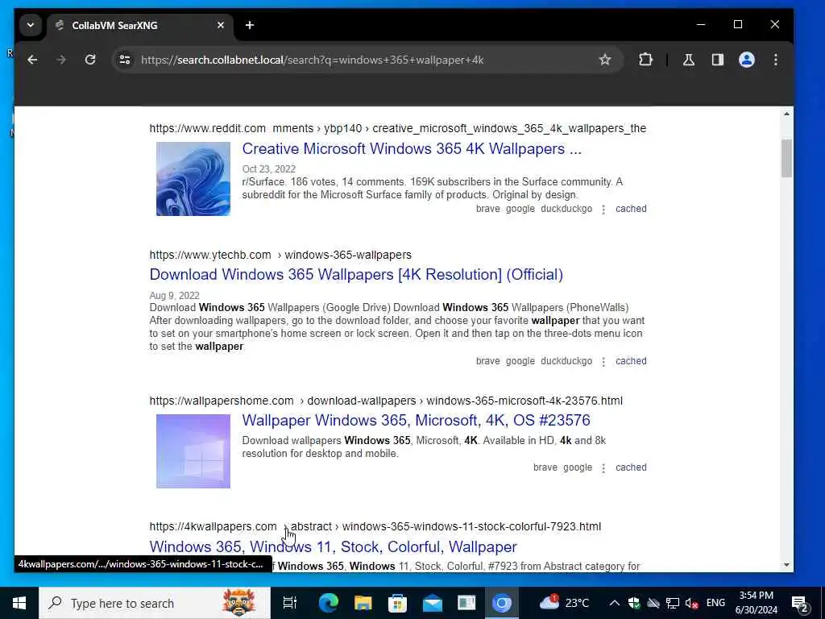
Task: Open the Chrome profile avatar
Action: tap(747, 60)
